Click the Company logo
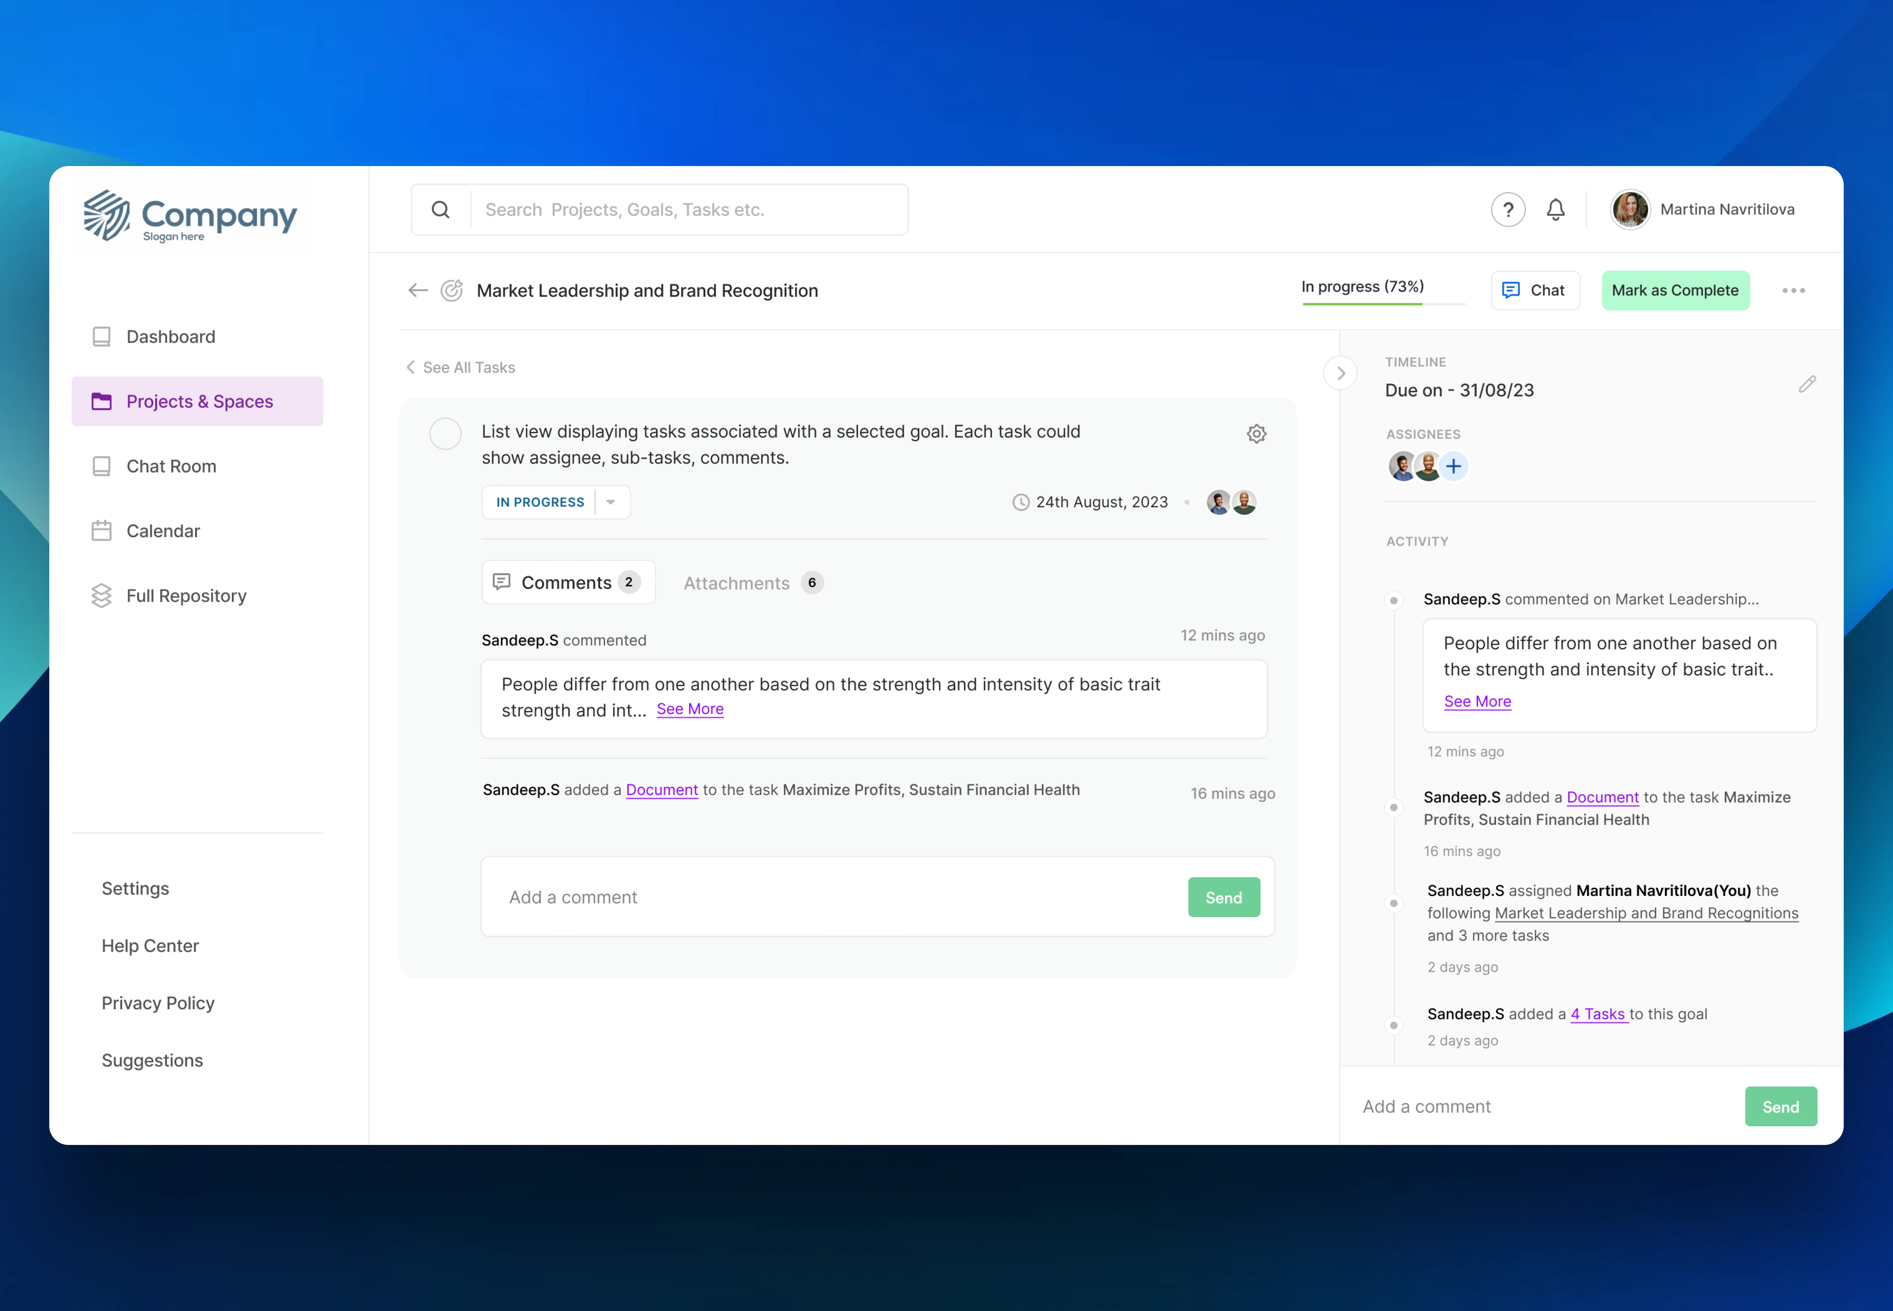 [x=190, y=216]
